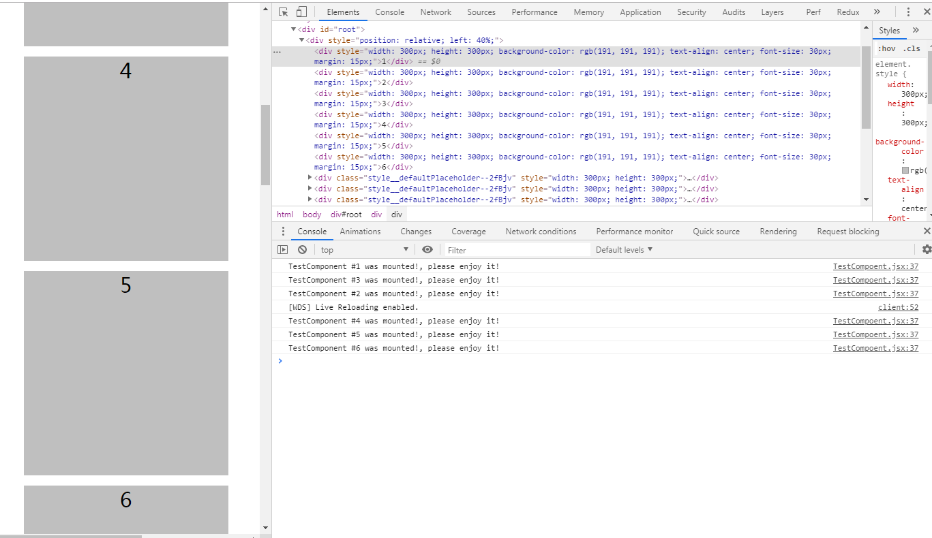Viewport: 932px width, 538px height.
Task: Click the background-color rgb color swatch
Action: coord(905,170)
